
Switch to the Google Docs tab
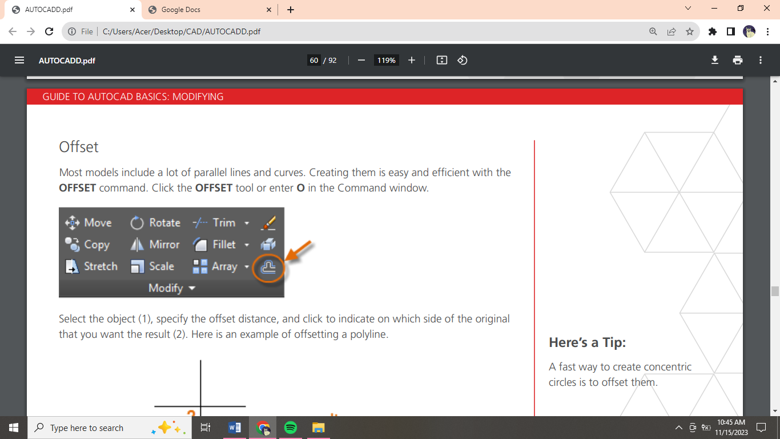pyautogui.click(x=208, y=10)
